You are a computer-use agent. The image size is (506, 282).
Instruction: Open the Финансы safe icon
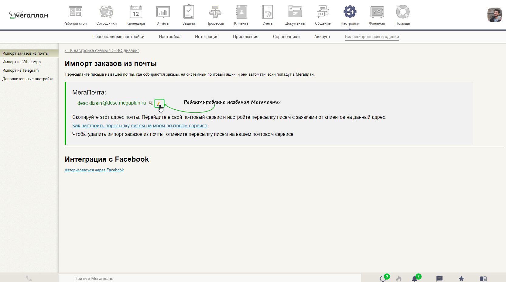(377, 12)
